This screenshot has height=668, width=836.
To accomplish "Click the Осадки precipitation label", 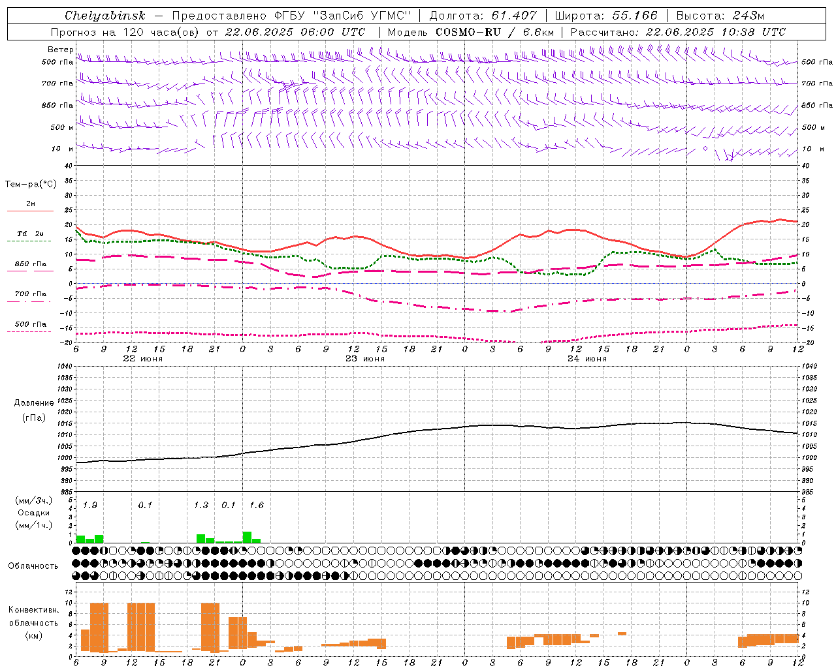I will point(34,513).
